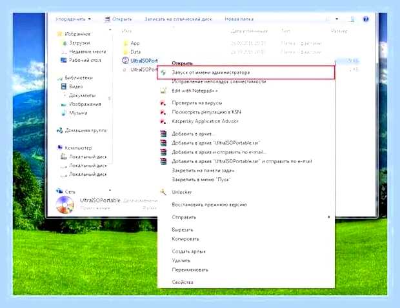Click WinRAR icon beside Добавить в архив "UltraISOPortable.rar"
Screen dimensions: 400x308
pos(163,143)
